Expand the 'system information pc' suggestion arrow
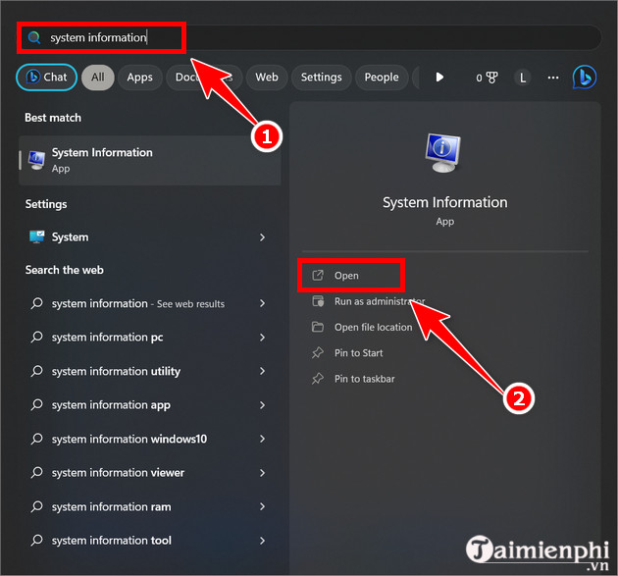Screen dimensions: 618x576 262,338
